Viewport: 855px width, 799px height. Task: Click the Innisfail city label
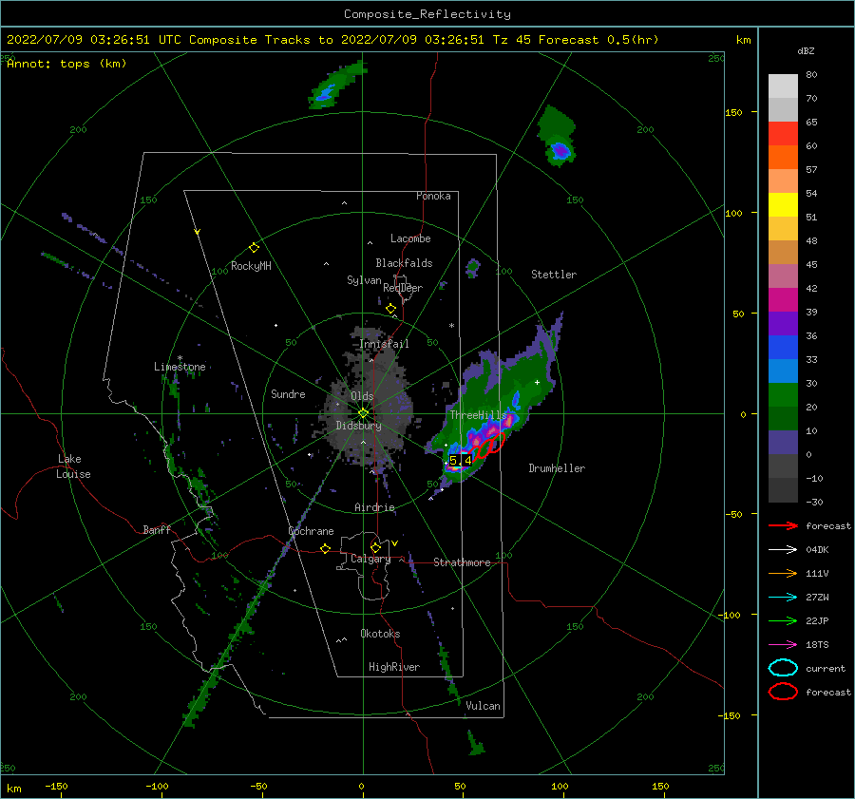click(384, 344)
